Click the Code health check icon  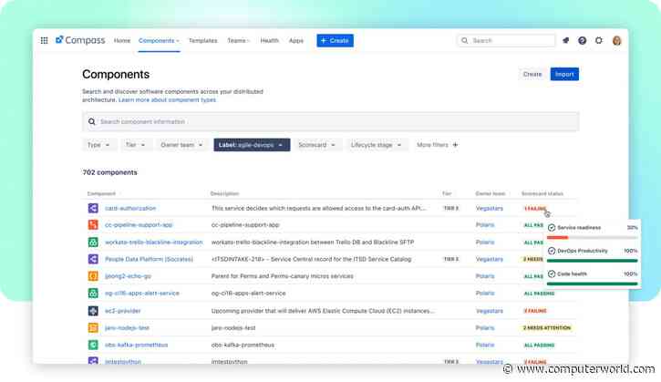tap(552, 274)
